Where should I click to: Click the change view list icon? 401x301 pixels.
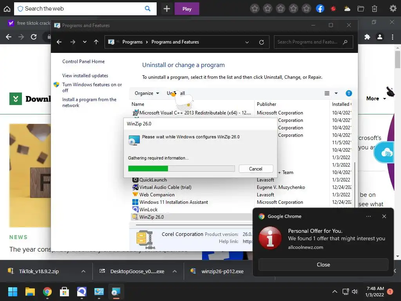click(327, 93)
